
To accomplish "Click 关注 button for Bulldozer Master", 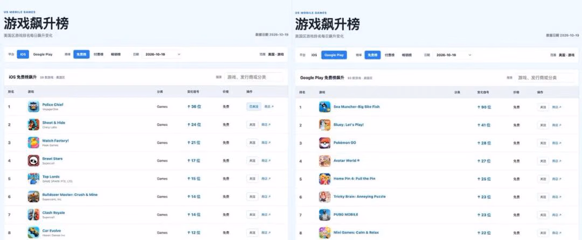I will tap(252, 196).
